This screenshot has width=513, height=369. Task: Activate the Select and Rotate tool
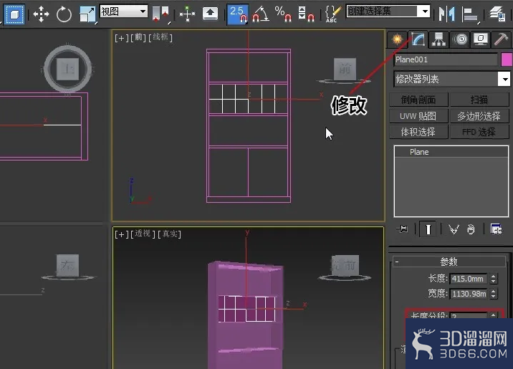[x=64, y=14]
